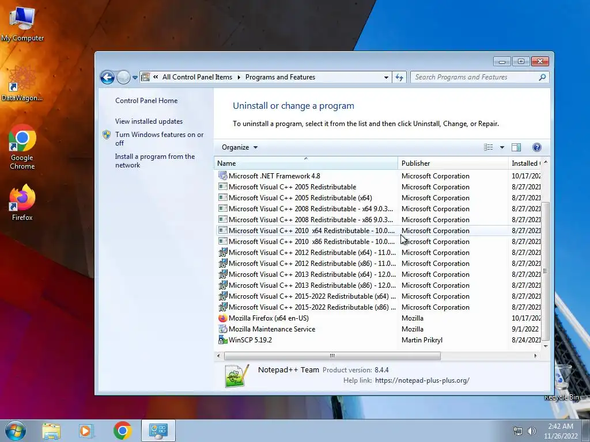The image size is (590, 442).
Task: Click the Control Panel icon in address bar
Action: [x=145, y=77]
